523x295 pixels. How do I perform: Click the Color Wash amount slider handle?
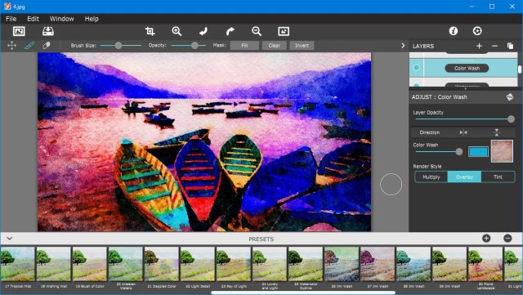pos(459,152)
